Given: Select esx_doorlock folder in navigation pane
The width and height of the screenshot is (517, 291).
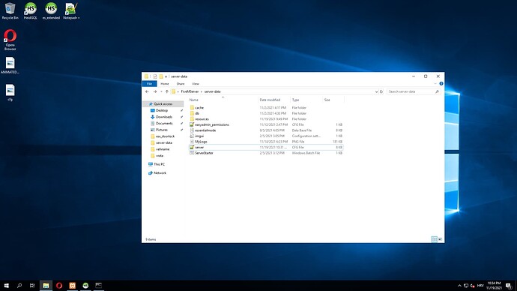Looking at the screenshot, I should (x=165, y=136).
